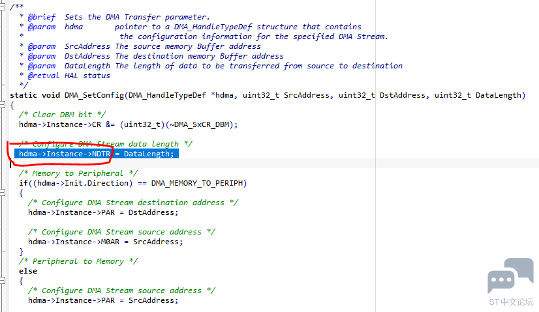This screenshot has height=312, width=539.
Task: Collapse the doc comment block fold marker
Action: coord(2,7)
